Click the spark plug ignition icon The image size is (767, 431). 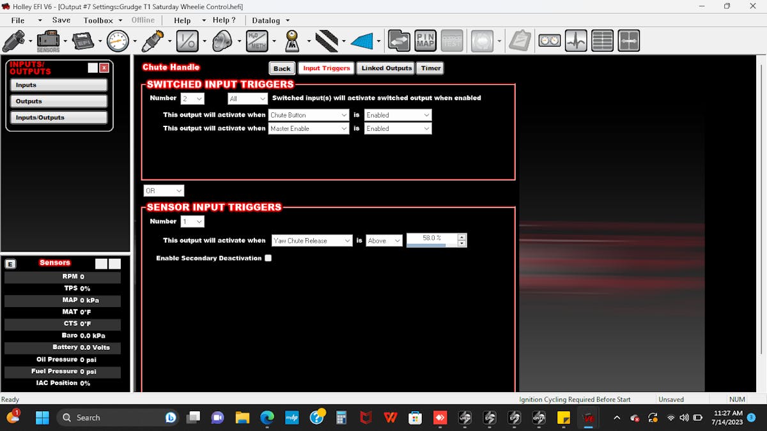[x=152, y=41]
